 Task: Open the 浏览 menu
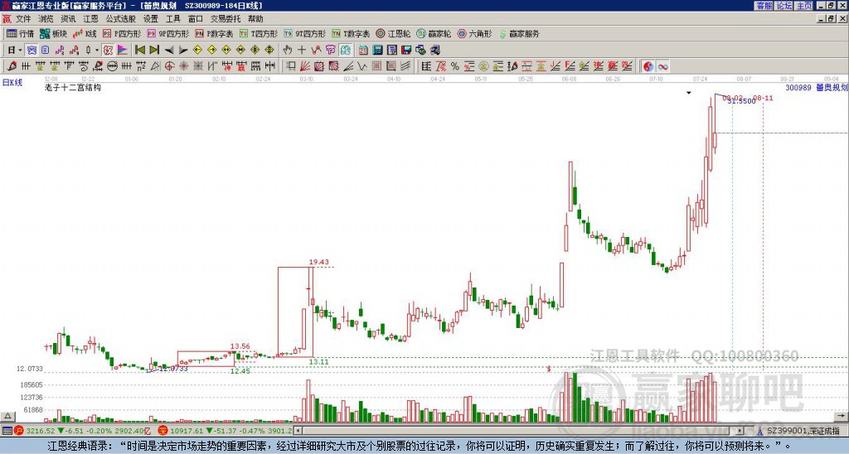pos(46,19)
